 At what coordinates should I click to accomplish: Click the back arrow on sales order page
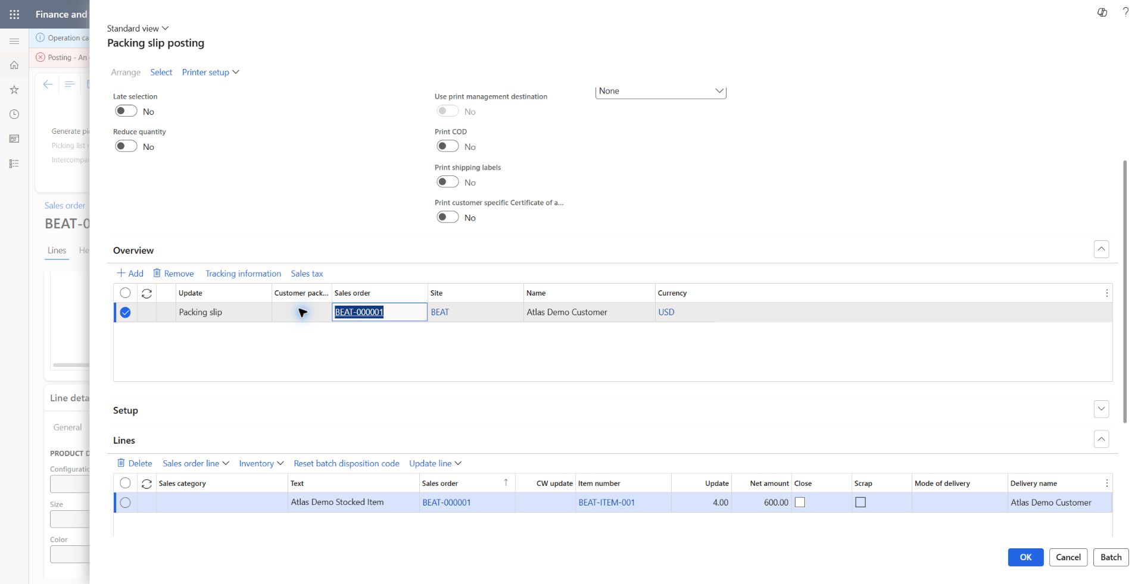pos(48,84)
